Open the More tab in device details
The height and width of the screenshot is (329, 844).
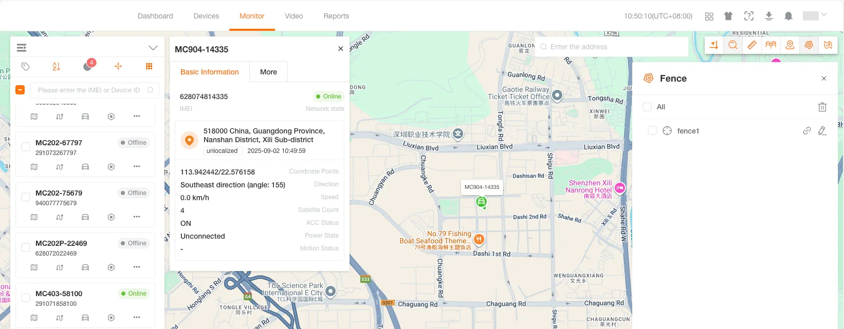coord(268,72)
